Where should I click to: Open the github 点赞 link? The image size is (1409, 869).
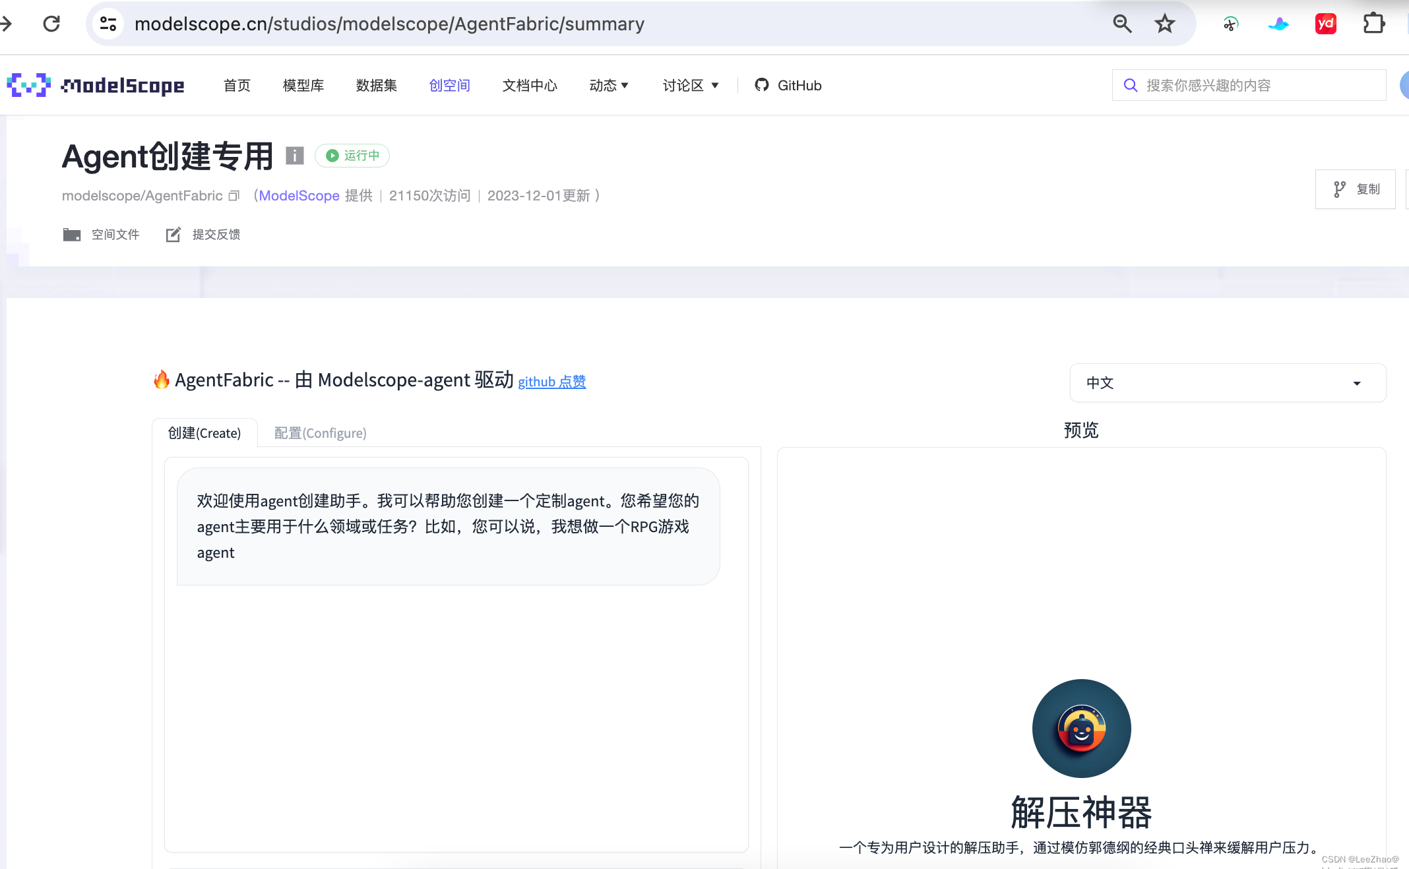tap(551, 382)
